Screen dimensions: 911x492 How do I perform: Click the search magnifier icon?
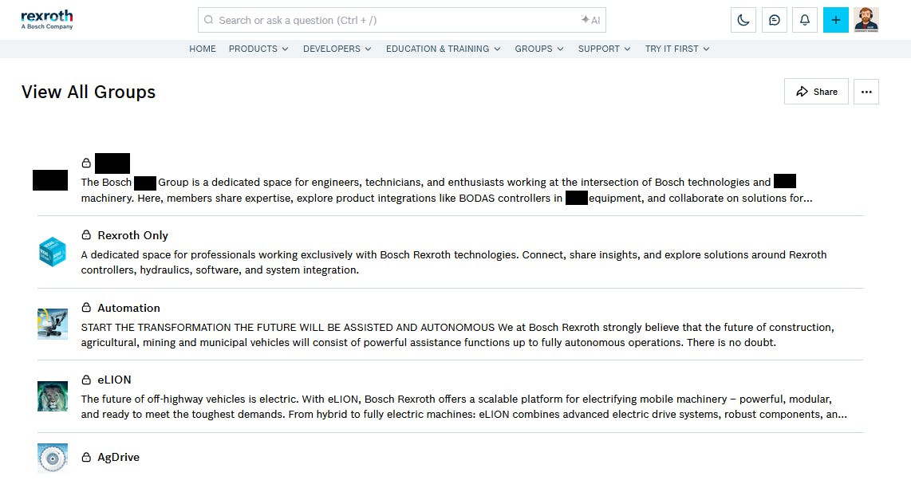click(x=208, y=20)
